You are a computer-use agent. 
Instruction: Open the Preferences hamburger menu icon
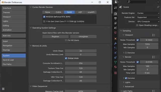click(x=3, y=89)
